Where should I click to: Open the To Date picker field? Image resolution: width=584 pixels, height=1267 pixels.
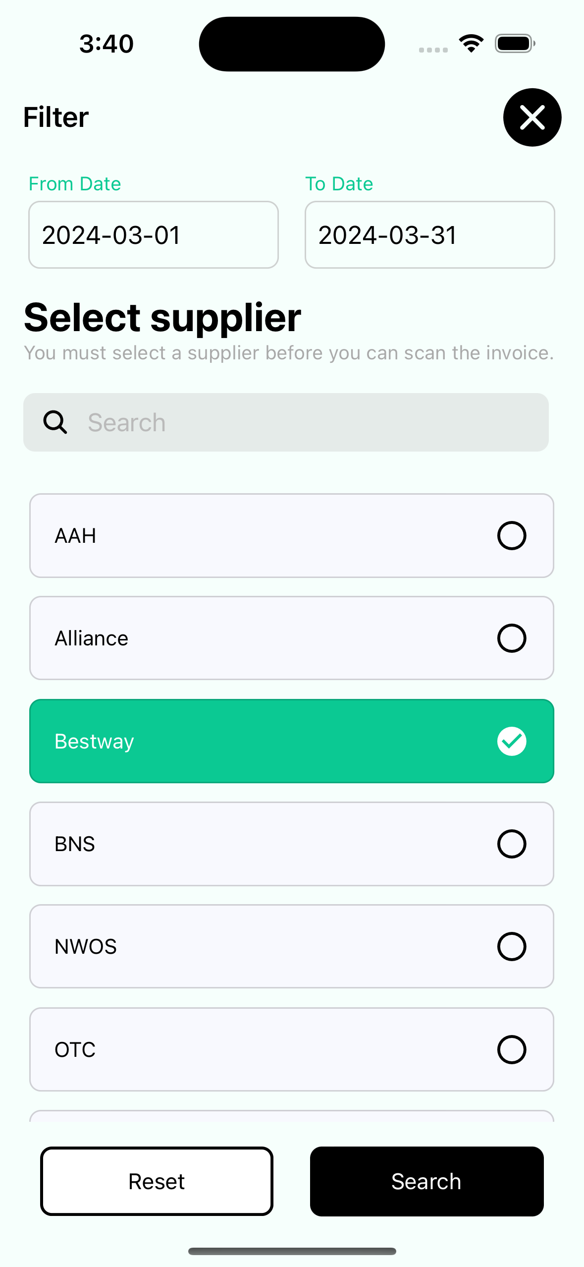click(429, 235)
